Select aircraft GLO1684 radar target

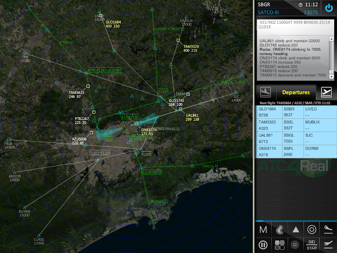[100, 16]
